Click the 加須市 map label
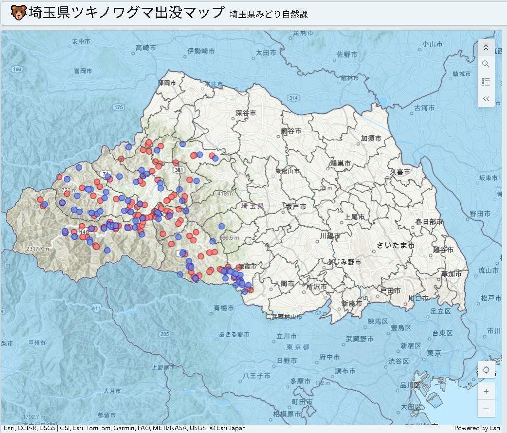507x433 pixels. tap(371, 138)
